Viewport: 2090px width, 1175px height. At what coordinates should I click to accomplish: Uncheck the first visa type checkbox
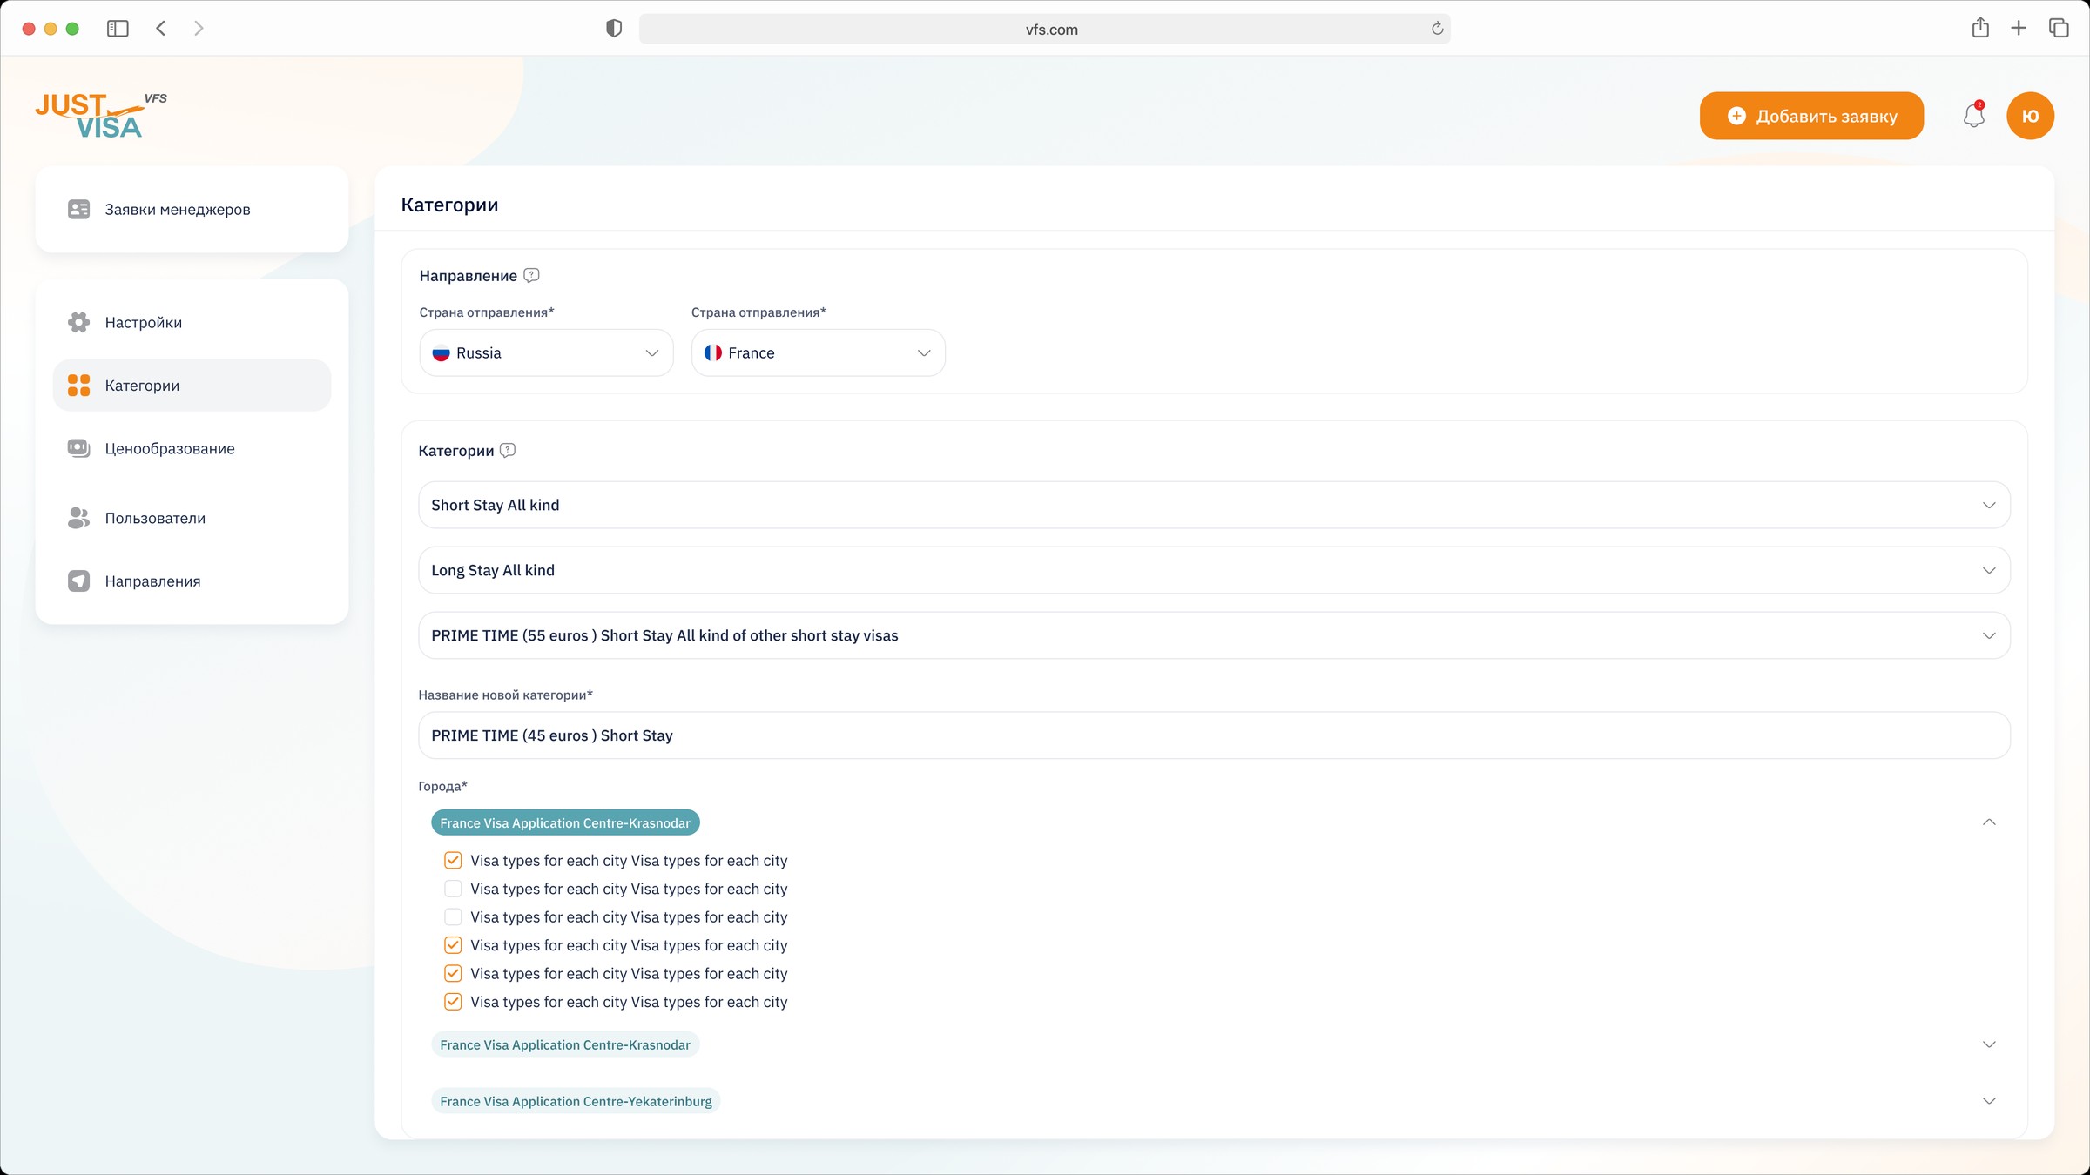pyautogui.click(x=453, y=860)
